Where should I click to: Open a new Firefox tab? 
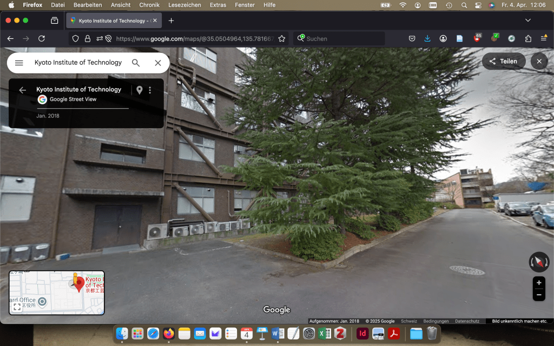tap(172, 21)
